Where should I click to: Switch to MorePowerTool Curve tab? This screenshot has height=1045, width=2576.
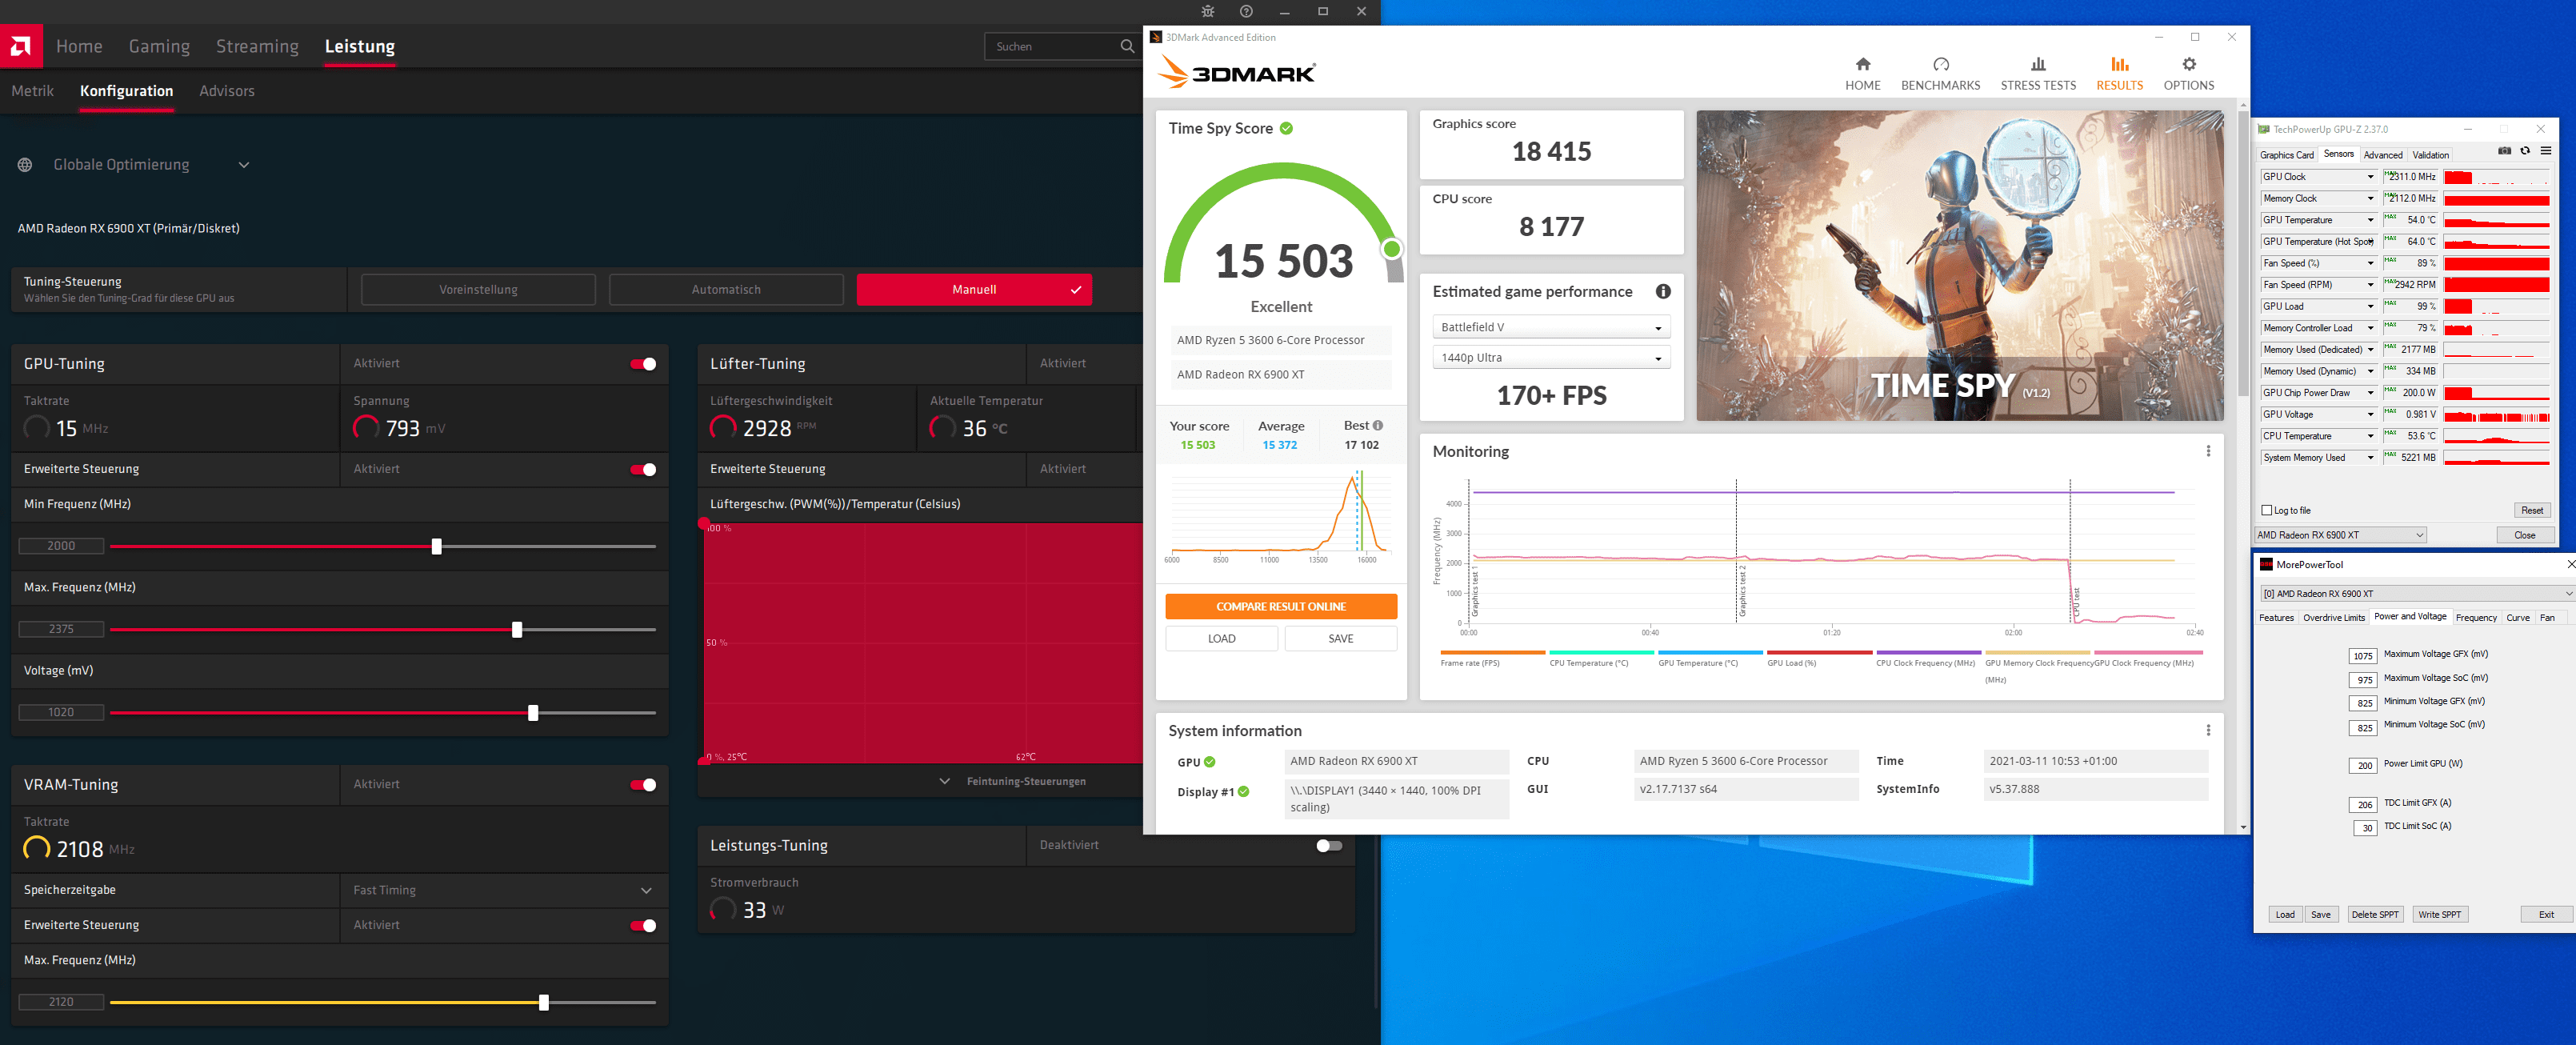point(2517,618)
